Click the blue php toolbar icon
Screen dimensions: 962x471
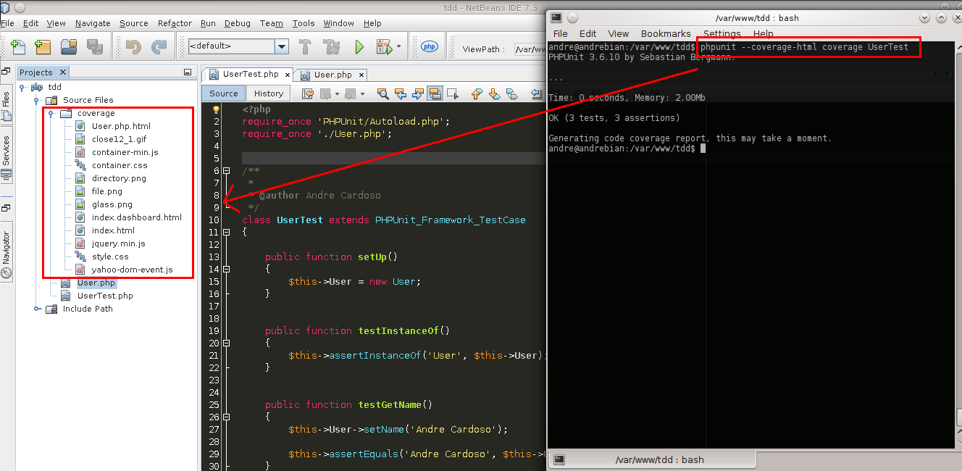tap(430, 46)
